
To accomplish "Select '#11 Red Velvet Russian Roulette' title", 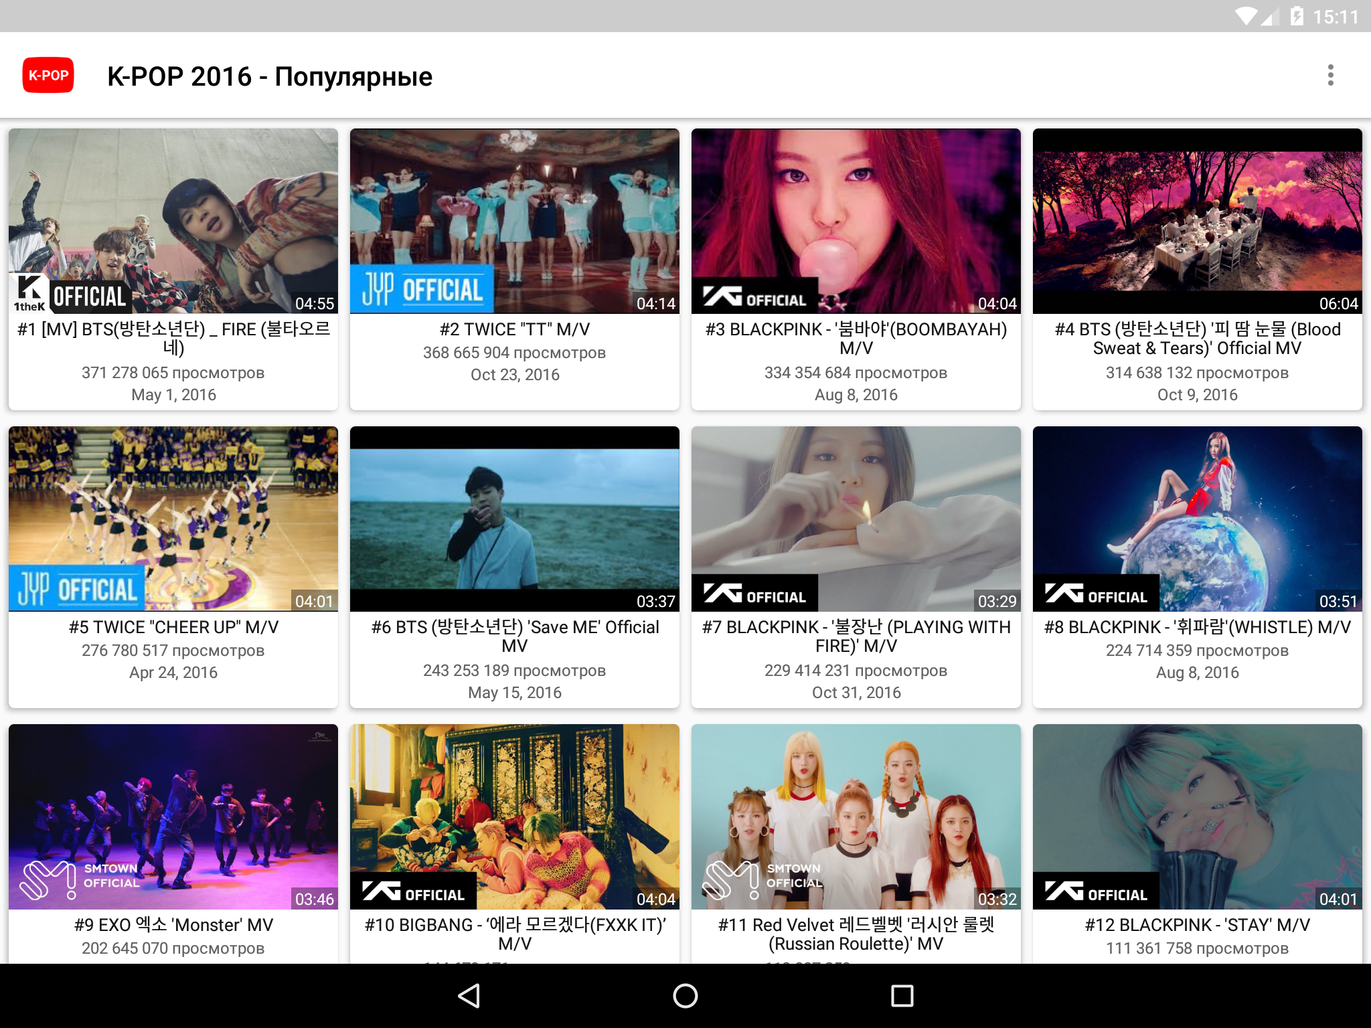I will tap(856, 934).
